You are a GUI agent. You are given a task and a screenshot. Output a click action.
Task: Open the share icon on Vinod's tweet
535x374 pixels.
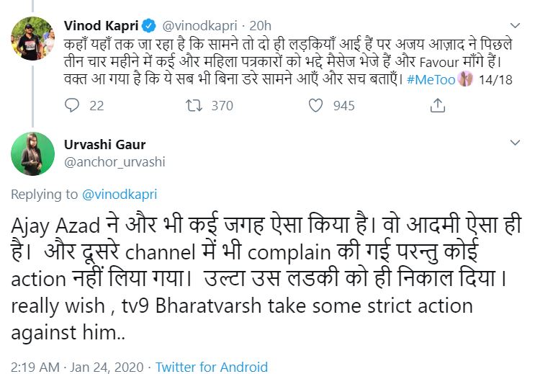click(436, 105)
